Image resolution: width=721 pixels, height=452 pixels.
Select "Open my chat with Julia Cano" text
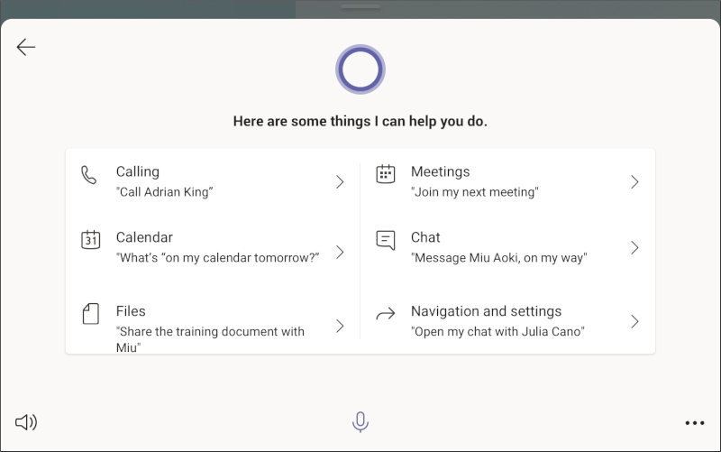click(x=497, y=332)
